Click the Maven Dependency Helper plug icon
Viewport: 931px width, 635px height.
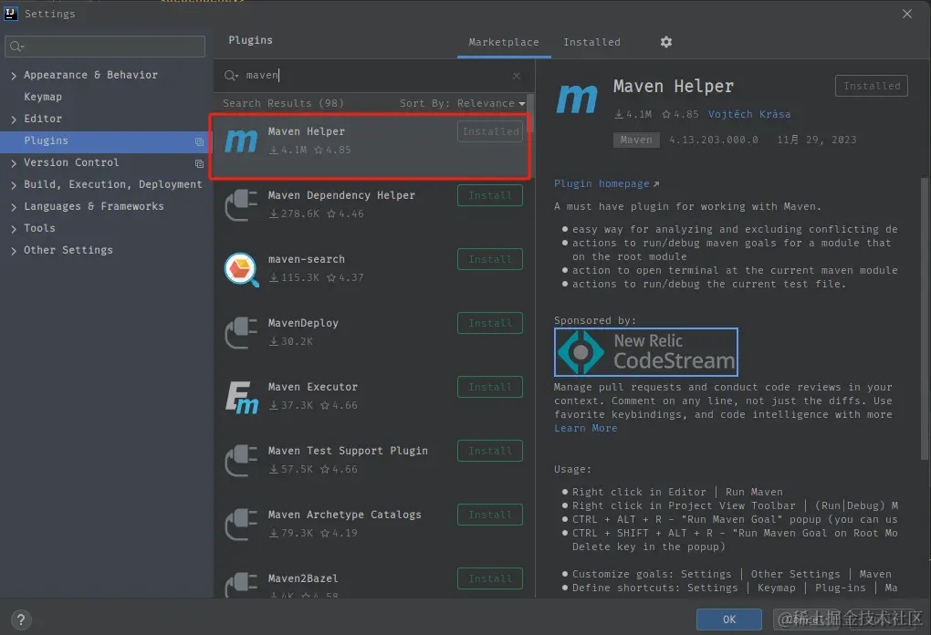click(241, 204)
